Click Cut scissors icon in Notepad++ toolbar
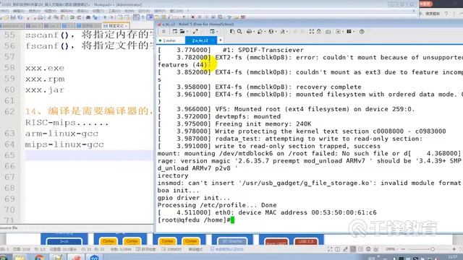The image size is (463, 260). click(x=49, y=17)
